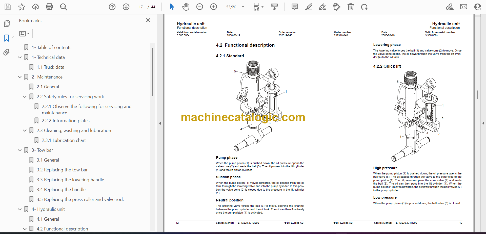
Task: Print the document with printer icon
Action: [49, 7]
